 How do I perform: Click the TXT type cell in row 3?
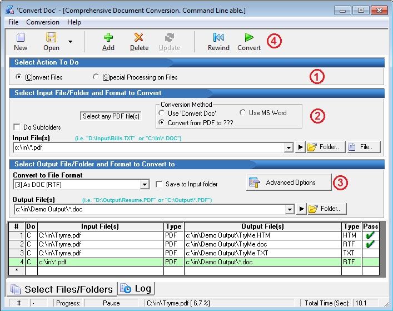(351, 253)
